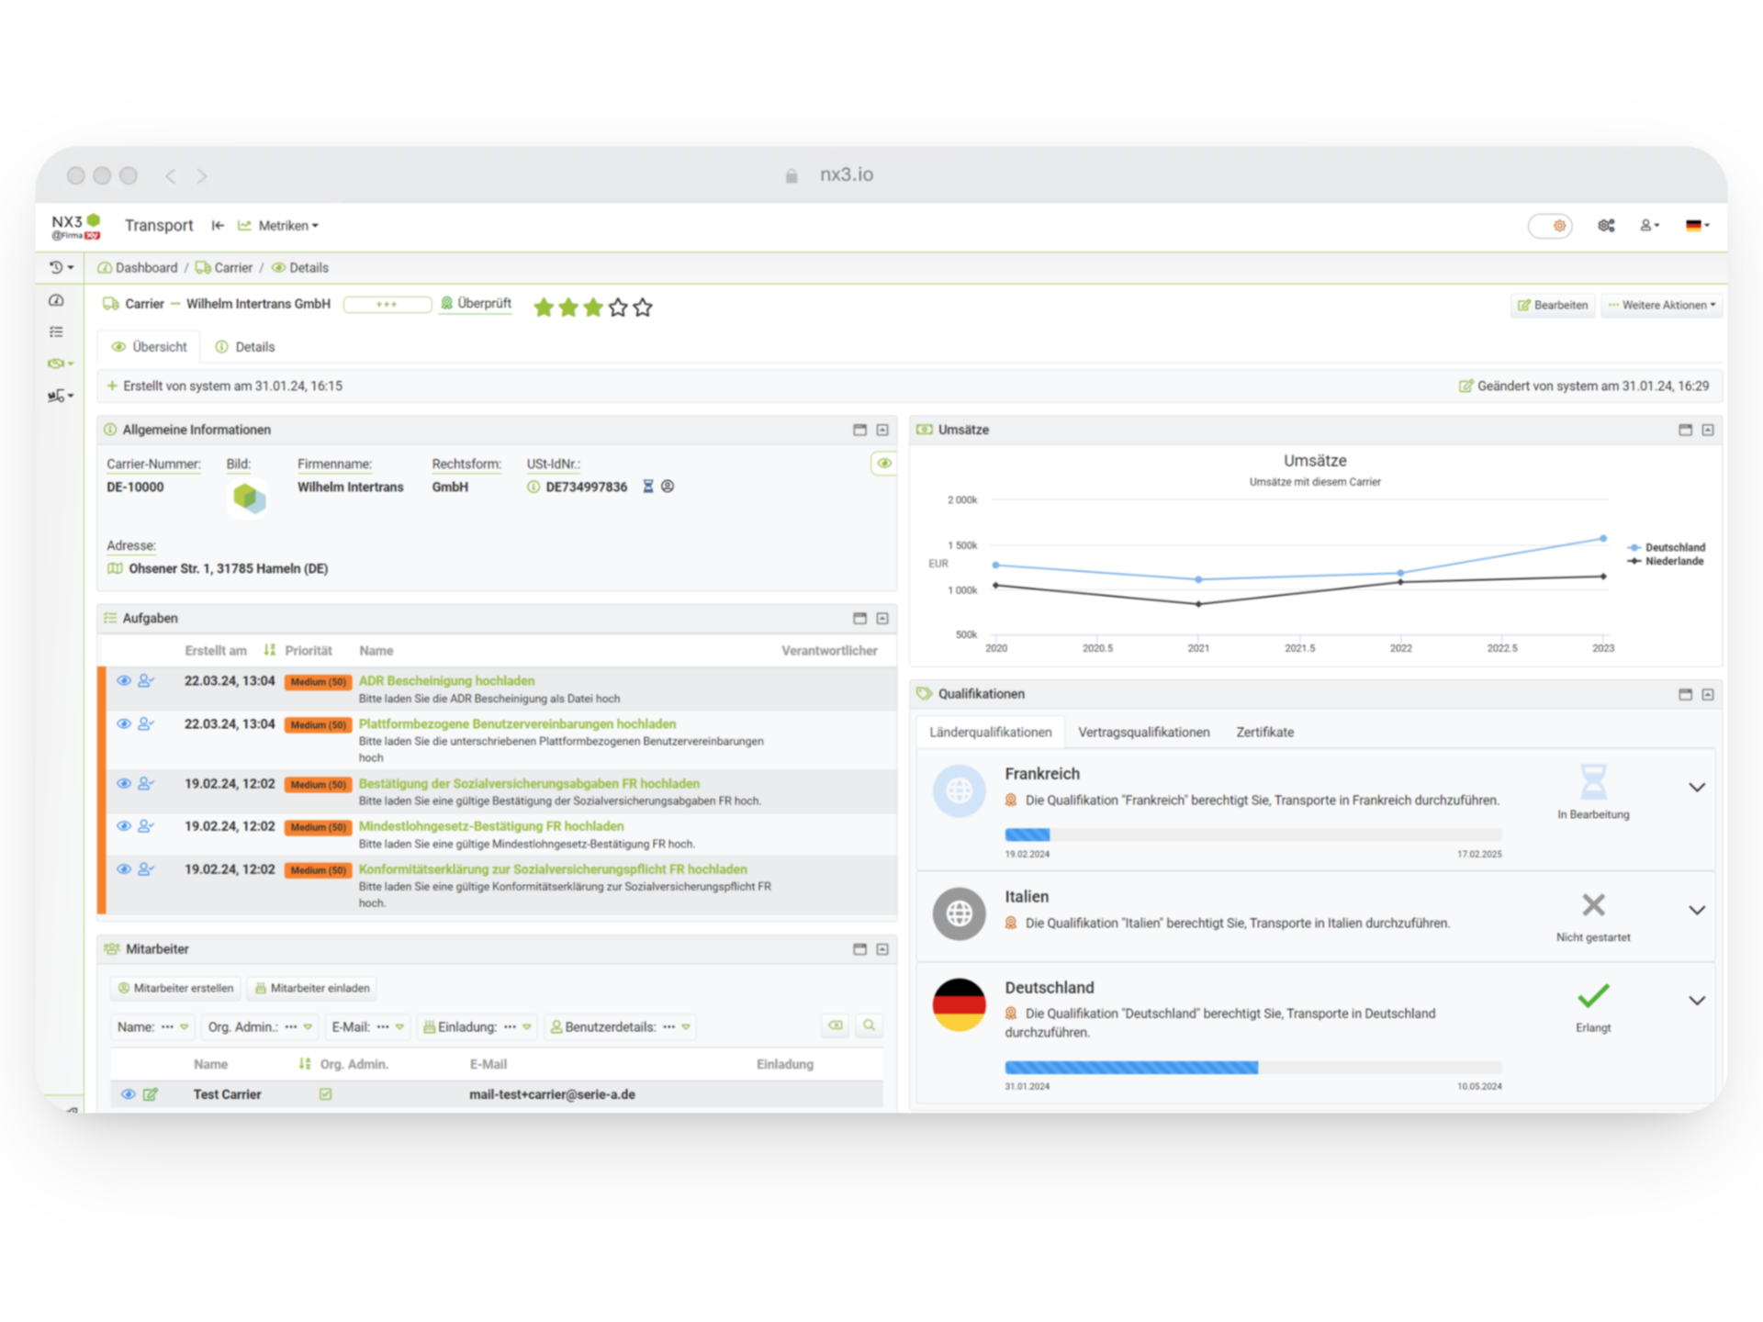
Task: Click the search icon in Mitarbeiter filters
Action: pos(869,1025)
